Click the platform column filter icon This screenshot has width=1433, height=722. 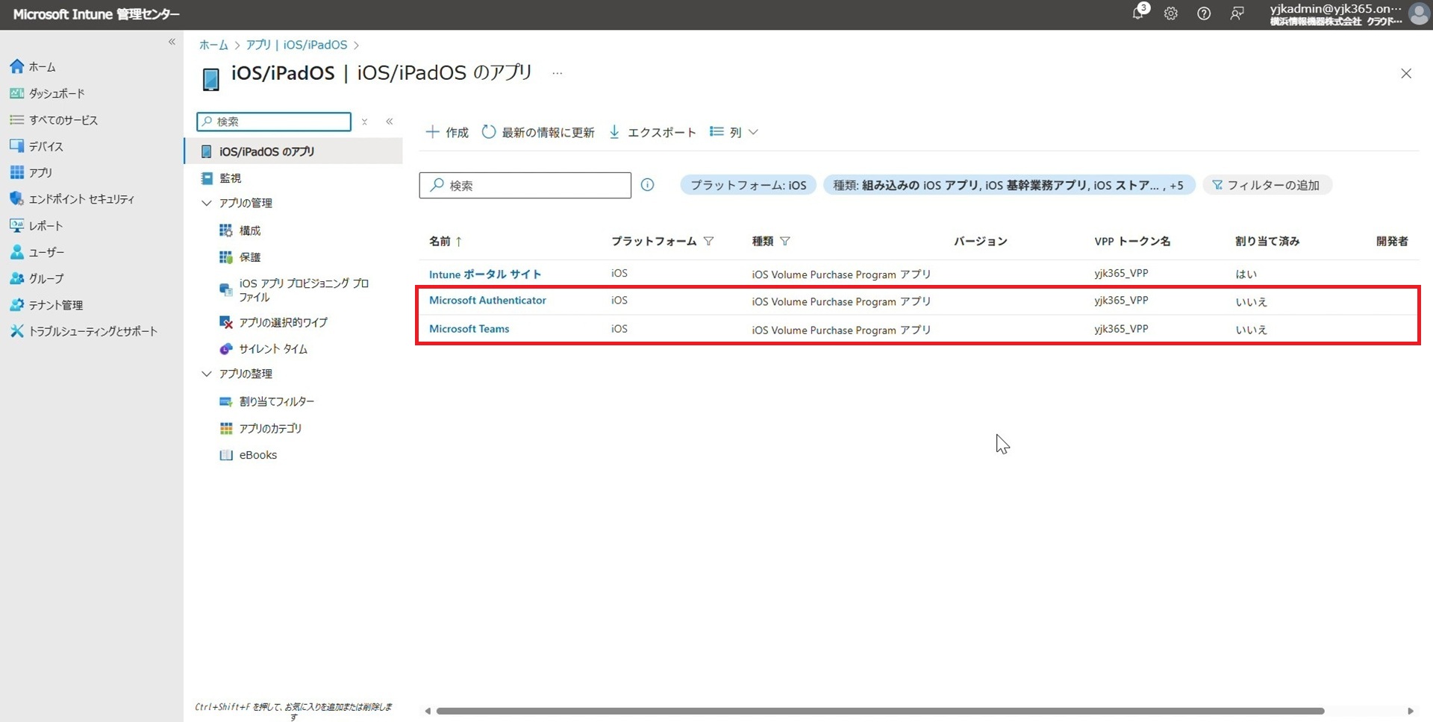pyautogui.click(x=708, y=241)
